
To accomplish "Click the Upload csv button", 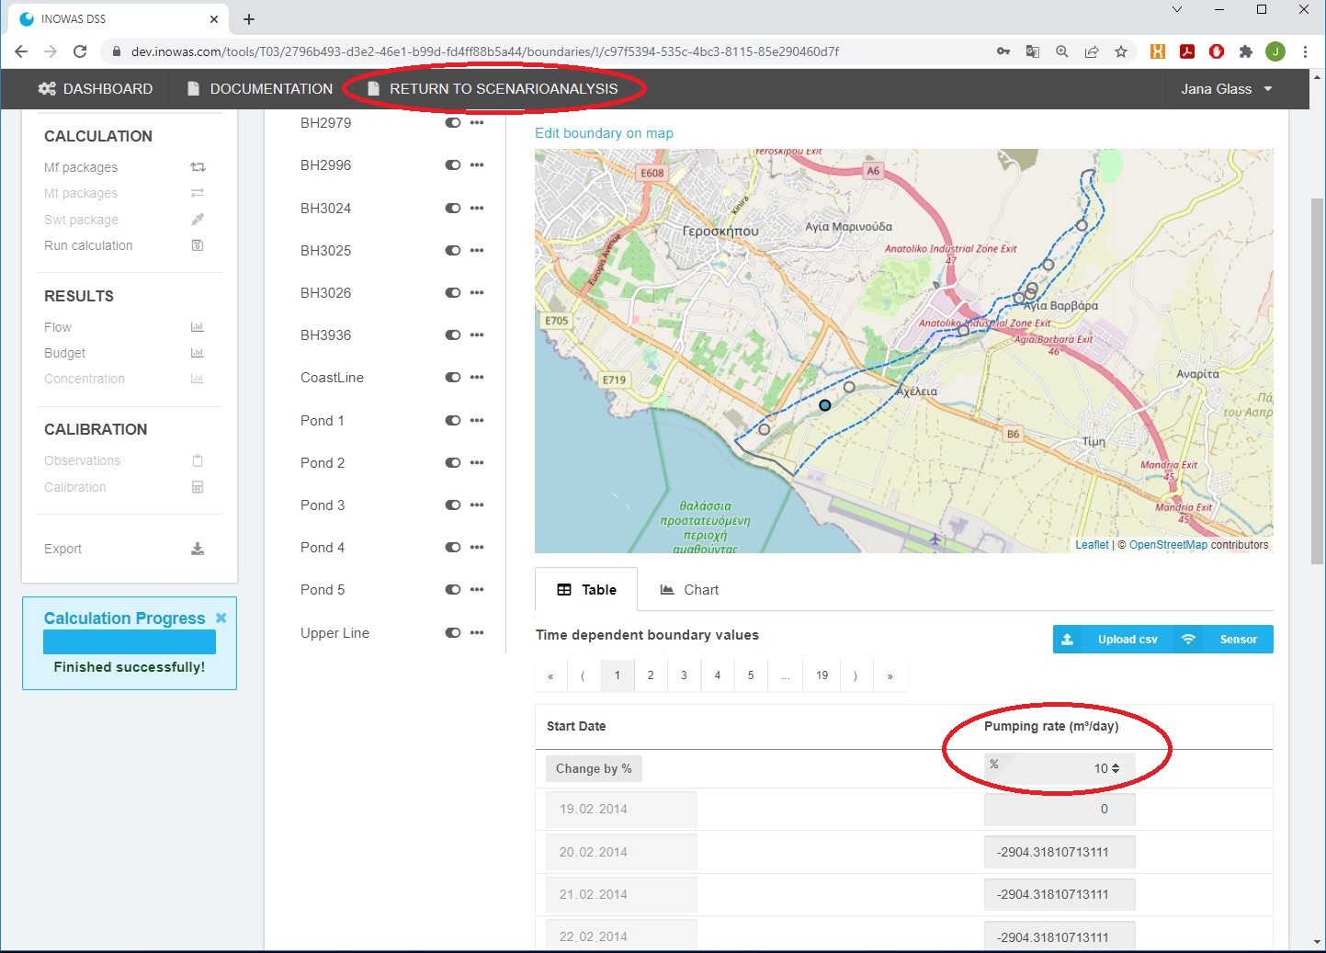I will [1114, 640].
